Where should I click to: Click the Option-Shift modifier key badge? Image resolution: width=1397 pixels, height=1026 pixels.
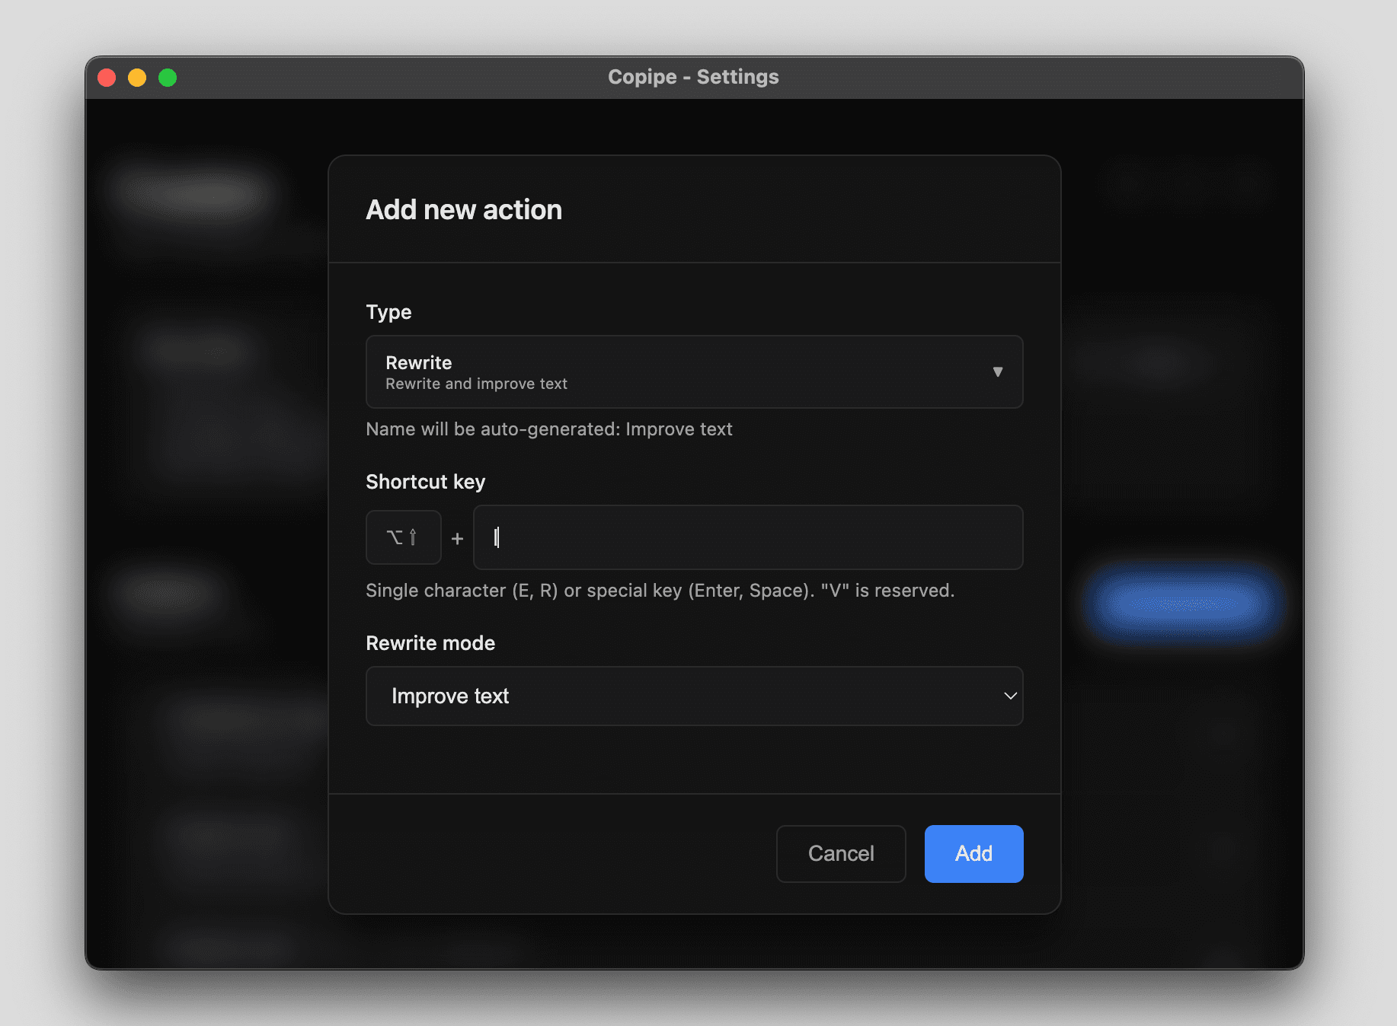(x=403, y=537)
